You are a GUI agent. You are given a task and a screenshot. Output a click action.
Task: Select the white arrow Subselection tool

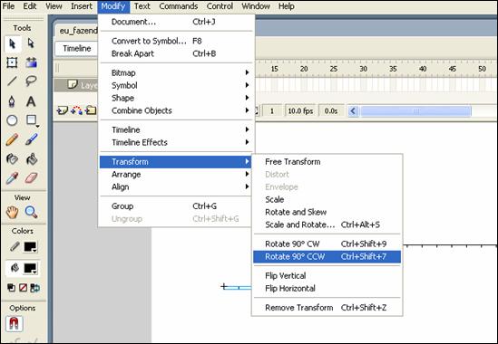[x=31, y=43]
